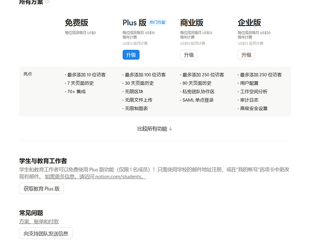This screenshot has width=310, height=249.
Task: Click 常见问题 heading
Action: (31, 213)
